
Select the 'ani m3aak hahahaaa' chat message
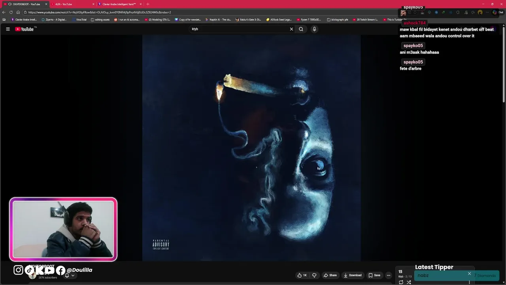point(419,52)
